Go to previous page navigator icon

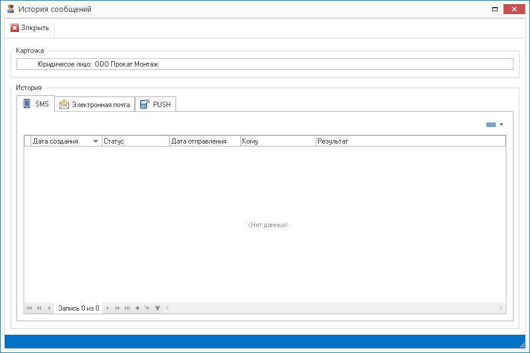(x=39, y=308)
